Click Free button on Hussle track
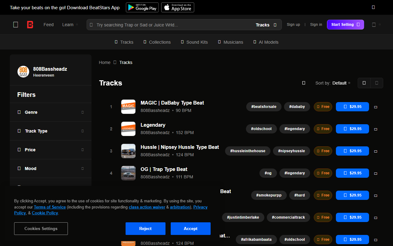 [x=323, y=151]
